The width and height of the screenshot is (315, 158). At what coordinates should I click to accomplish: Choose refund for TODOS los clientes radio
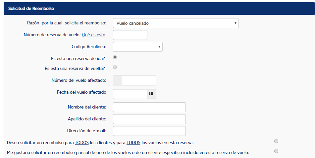276,141
